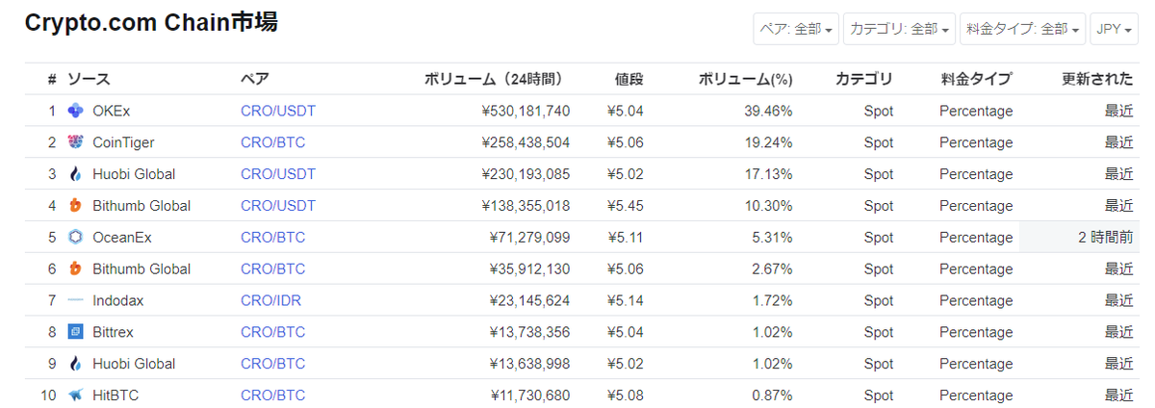Open CRO/USDT pair link for OKEx

(x=278, y=111)
